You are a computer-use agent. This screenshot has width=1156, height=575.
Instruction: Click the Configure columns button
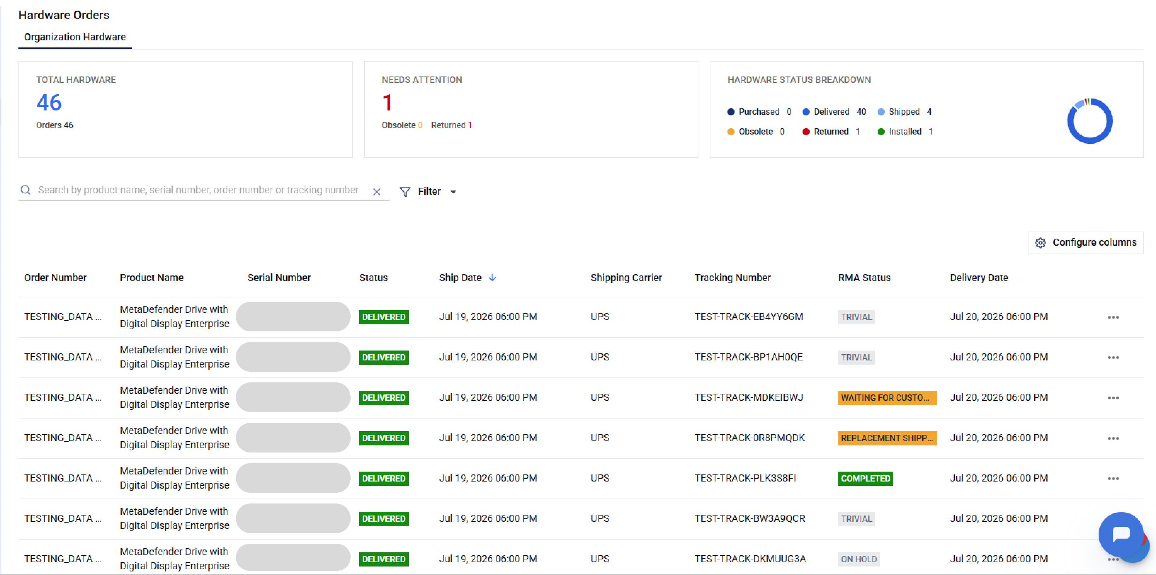(x=1085, y=243)
